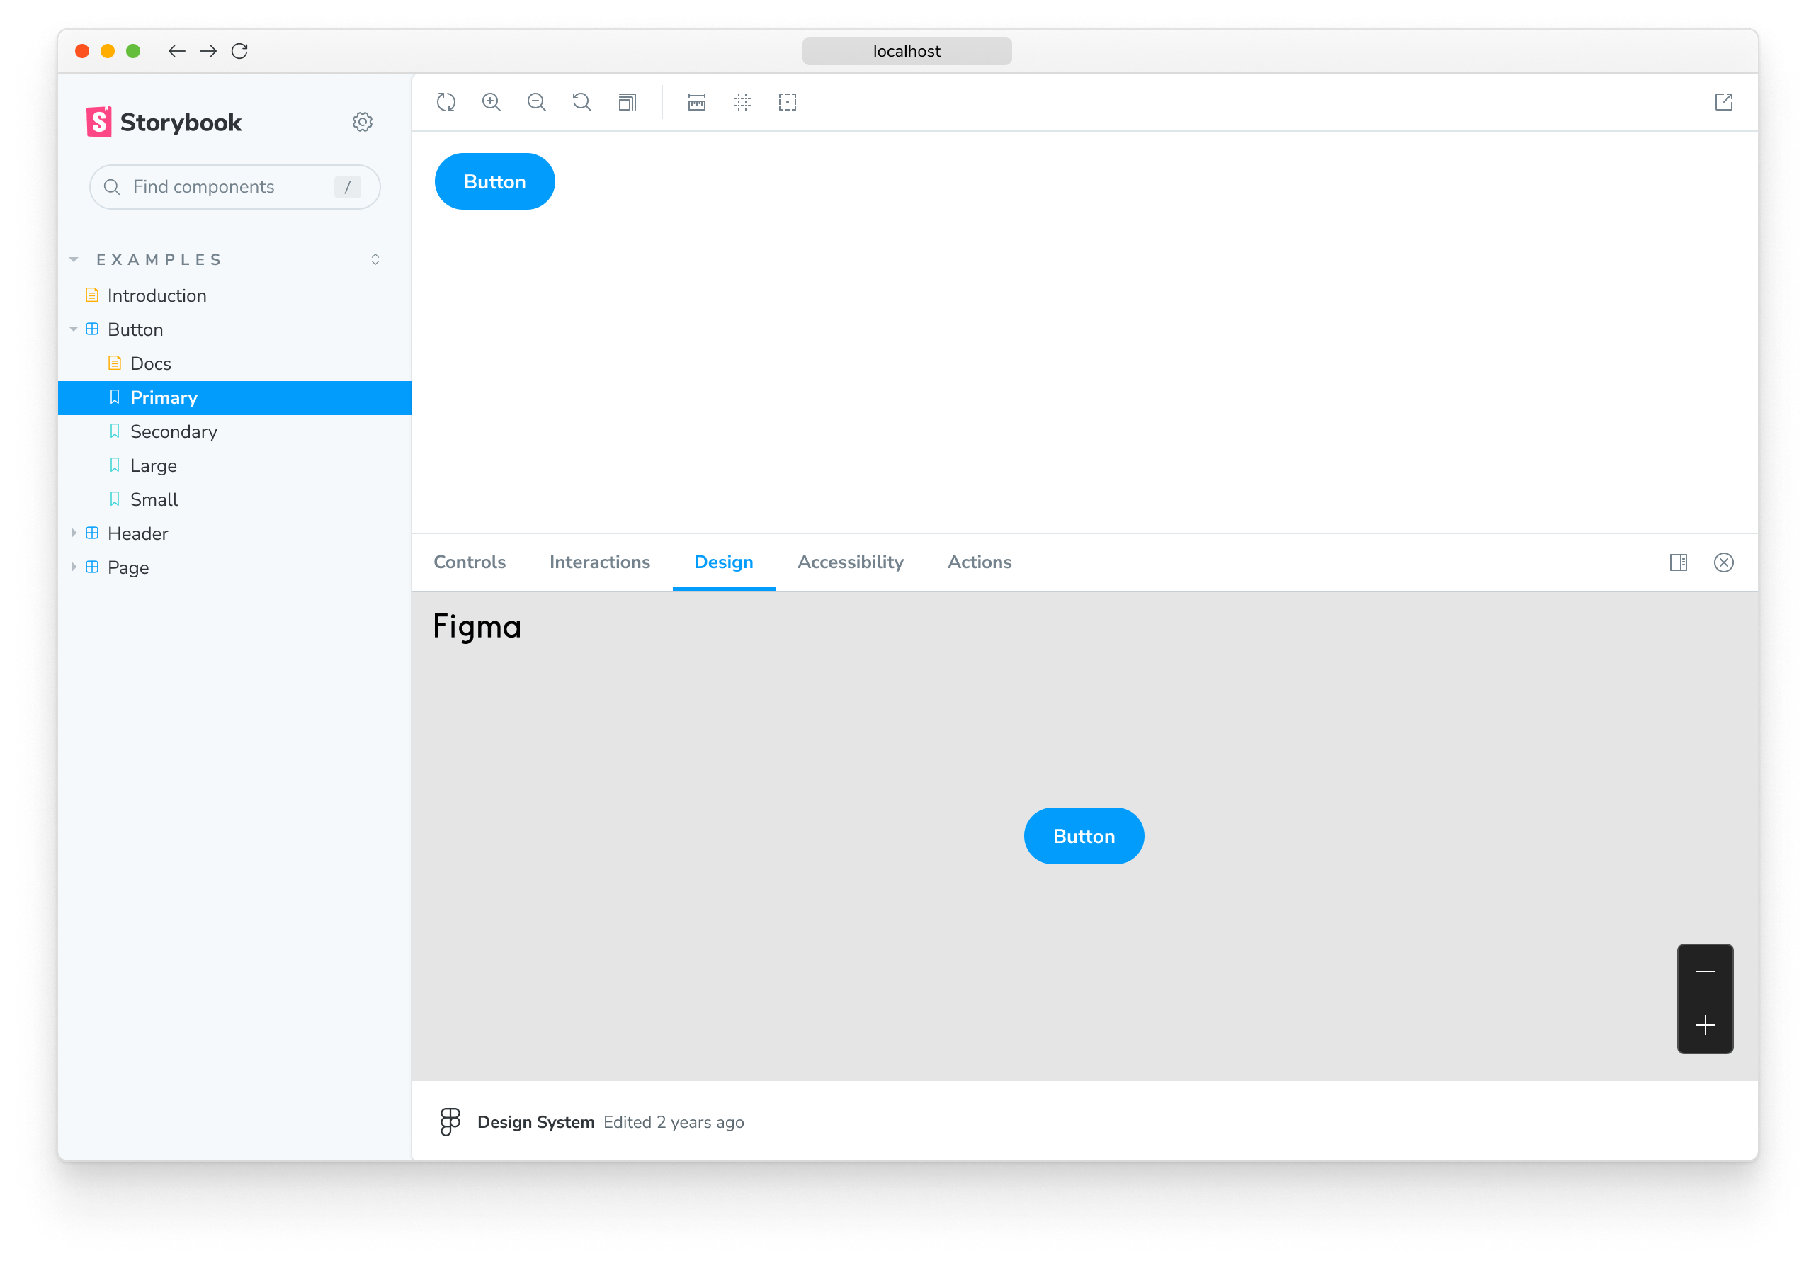Switch to the Accessibility tab

pos(850,562)
